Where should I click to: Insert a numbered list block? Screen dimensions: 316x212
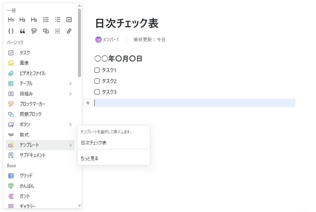click(x=46, y=20)
